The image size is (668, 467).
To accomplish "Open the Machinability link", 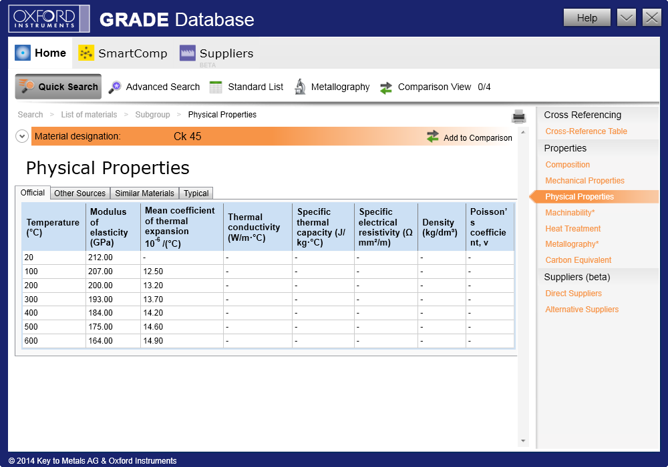I will click(x=570, y=213).
